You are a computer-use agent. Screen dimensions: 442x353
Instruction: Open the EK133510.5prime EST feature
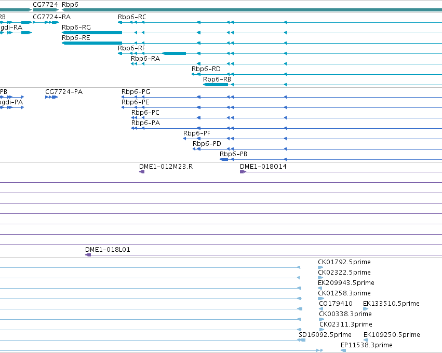coord(391,304)
